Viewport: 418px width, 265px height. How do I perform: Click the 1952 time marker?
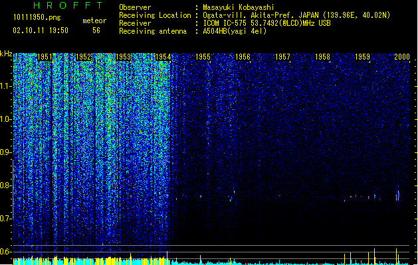pyautogui.click(x=84, y=57)
